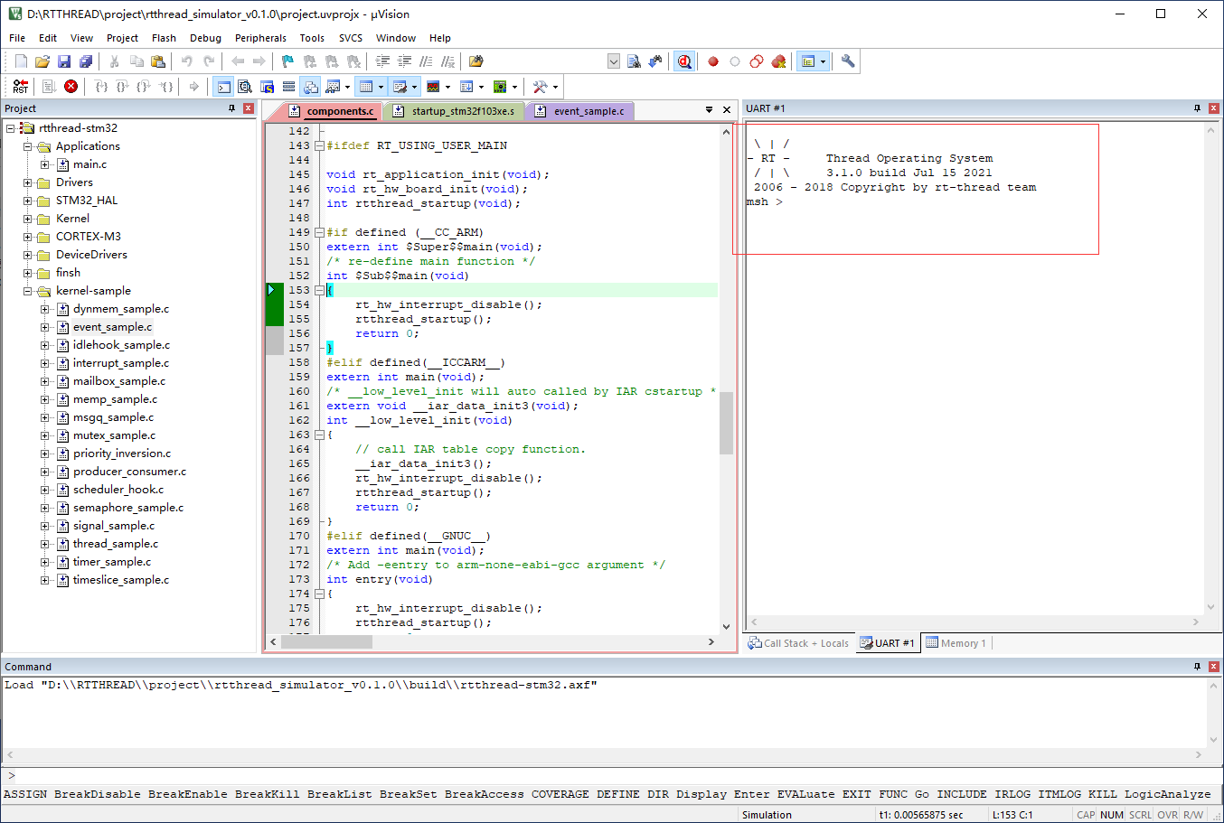Viewport: 1224px width, 823px height.
Task: Toggle auto-hide pin on Command panel
Action: [1197, 667]
